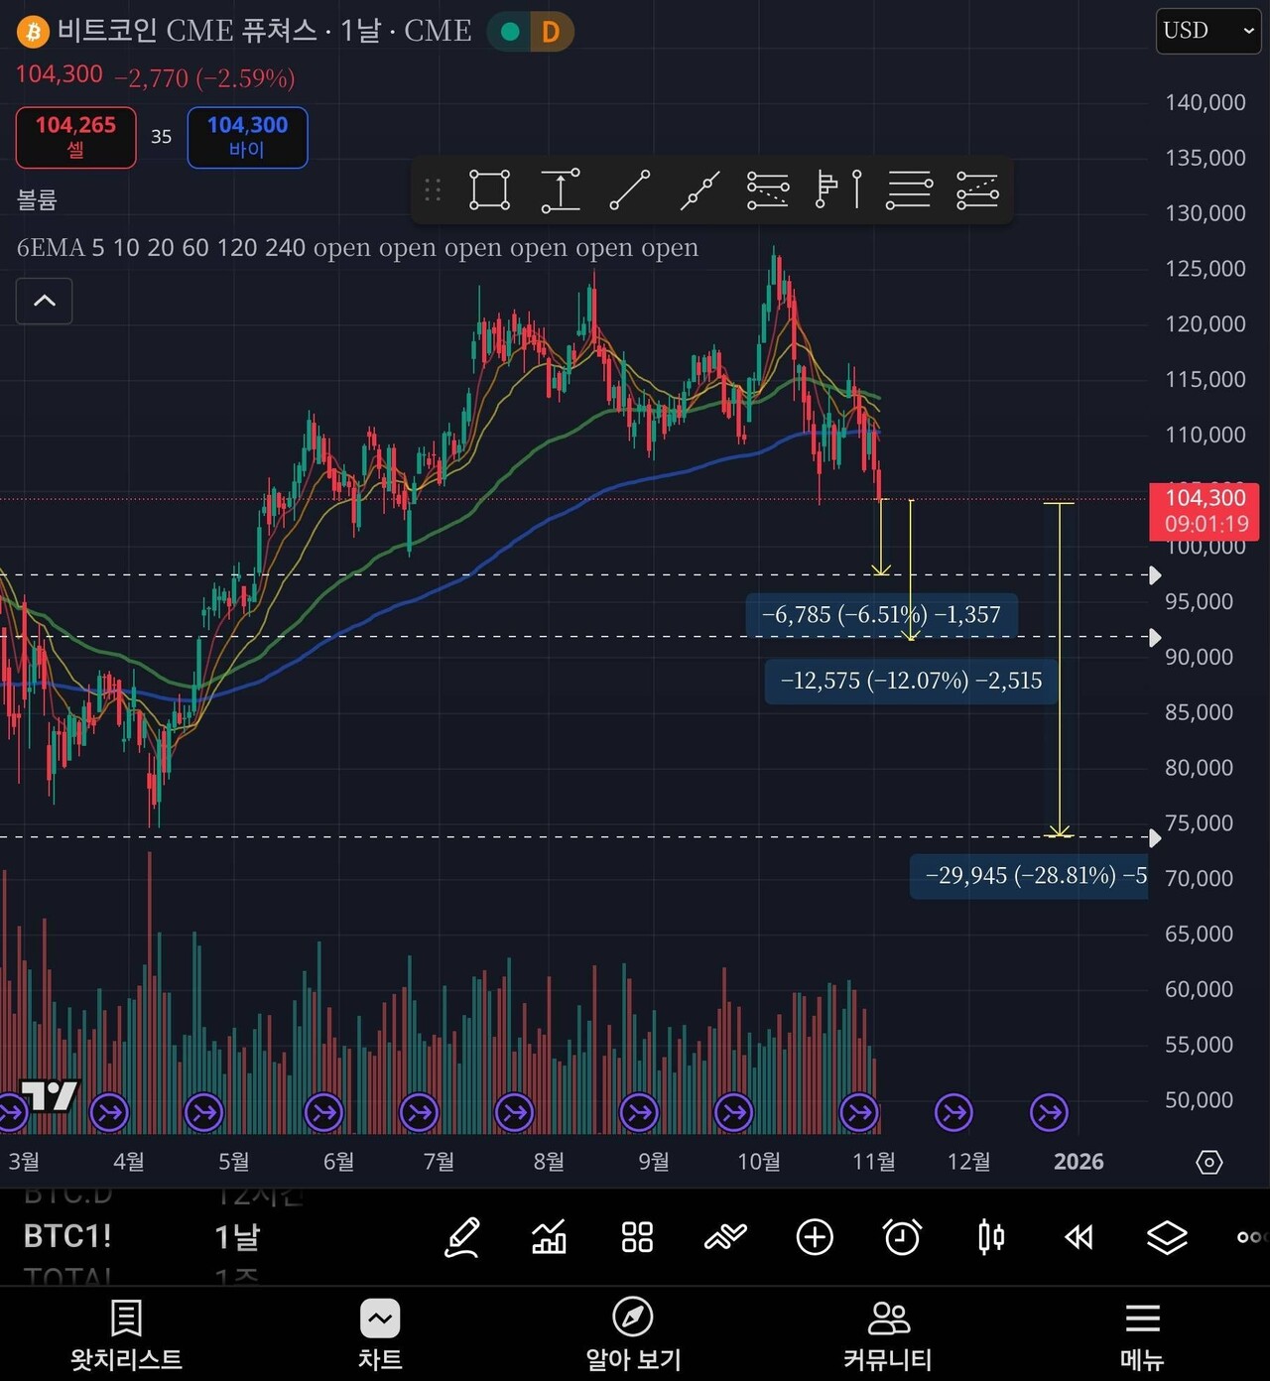Go to the 커뮤니티 tab

pyautogui.click(x=887, y=1334)
